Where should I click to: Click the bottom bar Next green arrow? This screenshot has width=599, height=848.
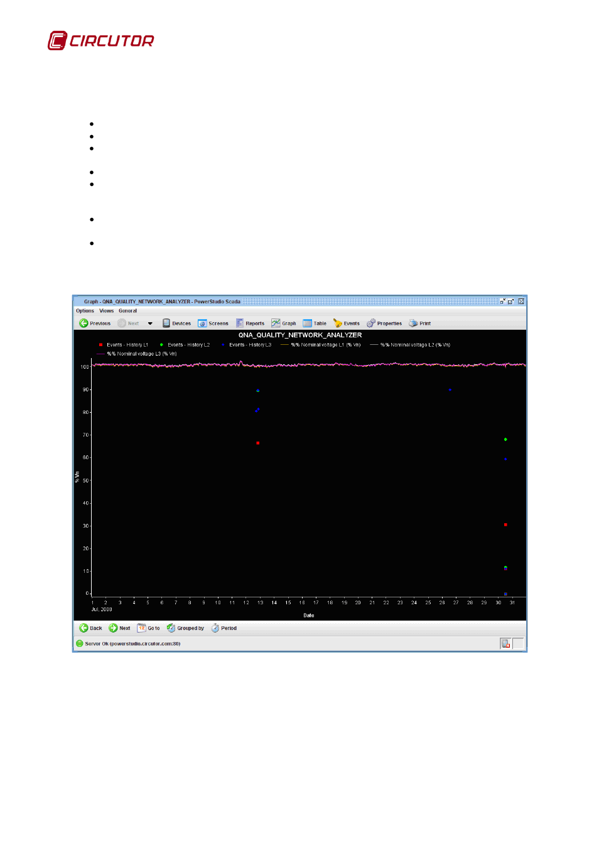click(113, 628)
